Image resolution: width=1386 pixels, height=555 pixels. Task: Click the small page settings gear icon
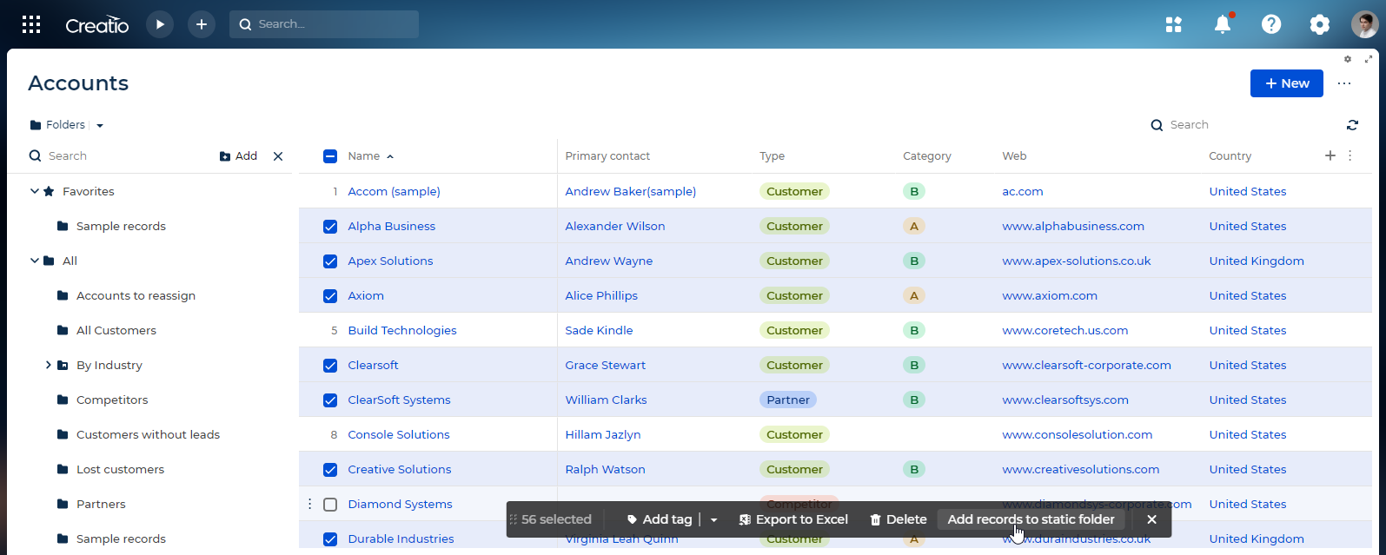(1348, 59)
